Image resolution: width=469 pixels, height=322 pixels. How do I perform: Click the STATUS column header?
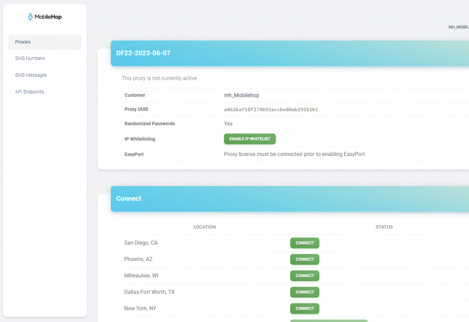384,227
